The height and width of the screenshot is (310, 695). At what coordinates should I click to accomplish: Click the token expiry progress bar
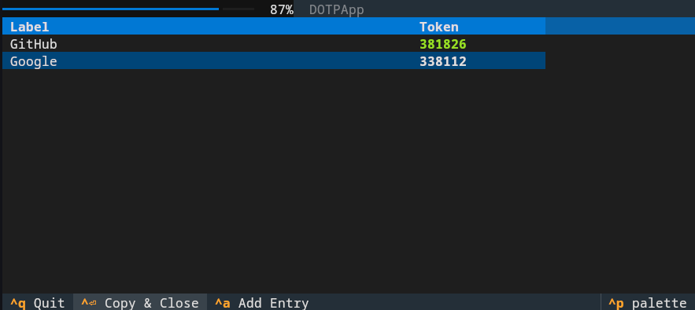[x=128, y=9]
